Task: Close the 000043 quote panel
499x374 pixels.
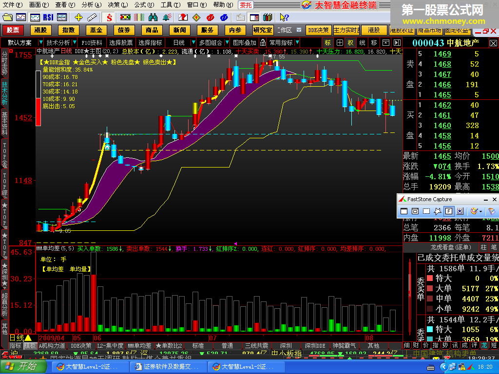Action: pyautogui.click(x=493, y=43)
